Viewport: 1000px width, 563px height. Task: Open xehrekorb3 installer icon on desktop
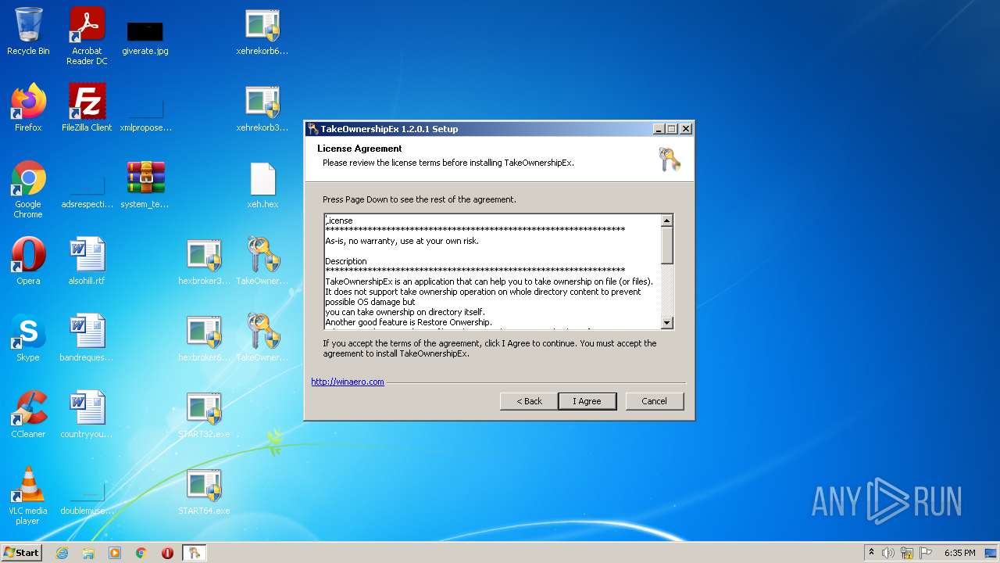pyautogui.click(x=262, y=109)
